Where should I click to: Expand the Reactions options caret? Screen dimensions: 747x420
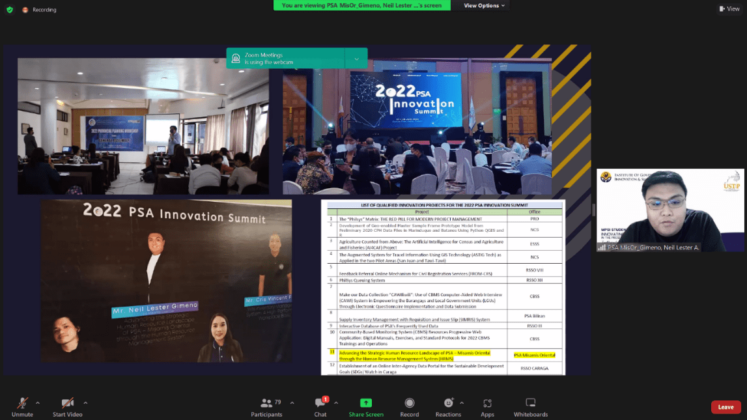click(x=462, y=403)
